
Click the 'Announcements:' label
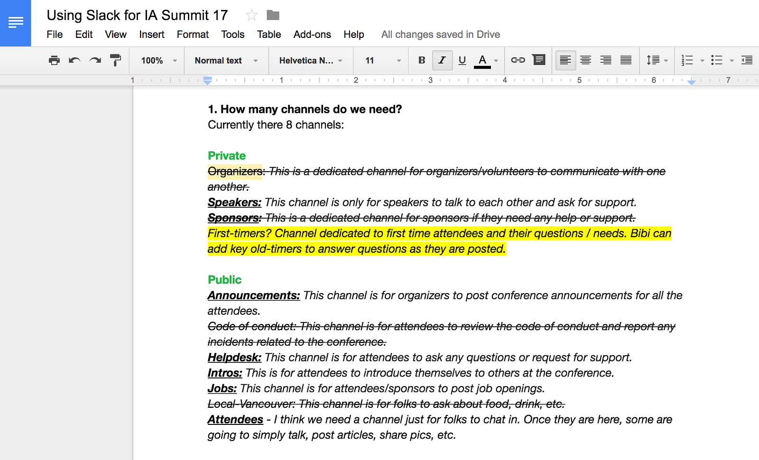click(254, 295)
